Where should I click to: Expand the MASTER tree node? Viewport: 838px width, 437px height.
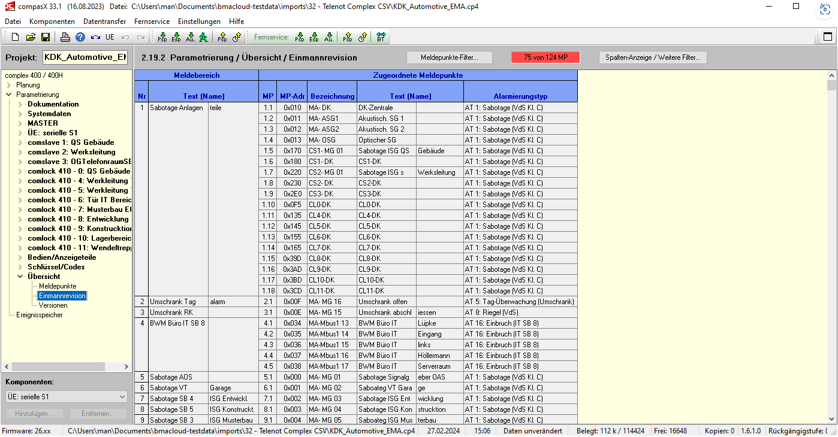click(x=20, y=123)
